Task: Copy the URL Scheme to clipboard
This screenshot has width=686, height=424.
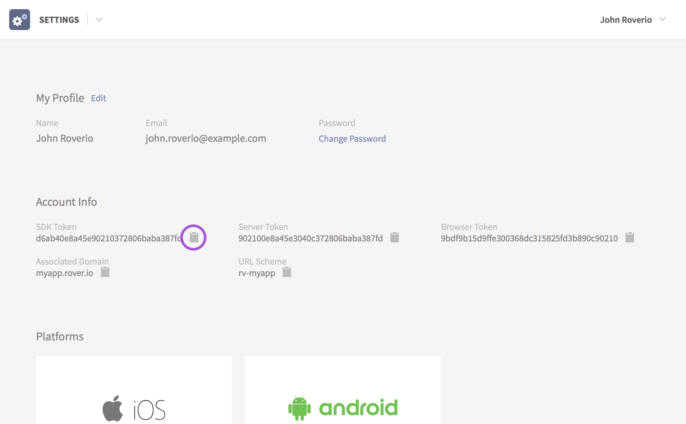Action: 287,272
